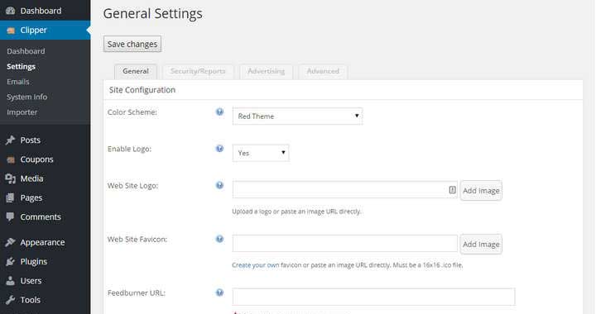Image resolution: width=596 pixels, height=314 pixels.
Task: Click the Pages icon in sidebar
Action: tap(10, 198)
